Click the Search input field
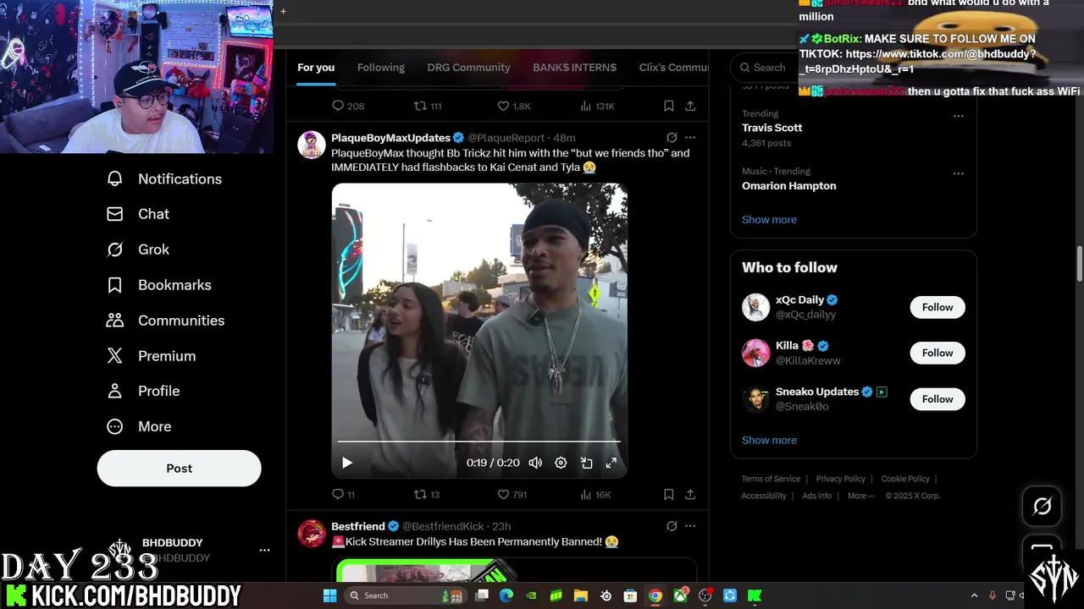The height and width of the screenshot is (609, 1084). (x=763, y=68)
